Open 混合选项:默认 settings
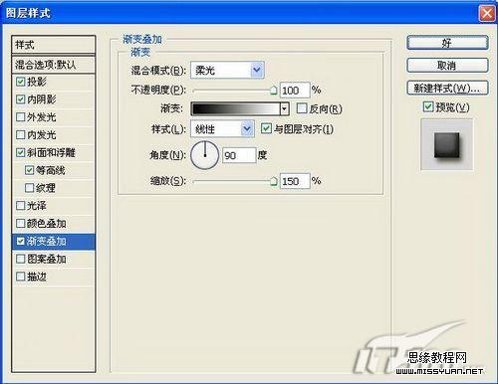 tap(54, 65)
